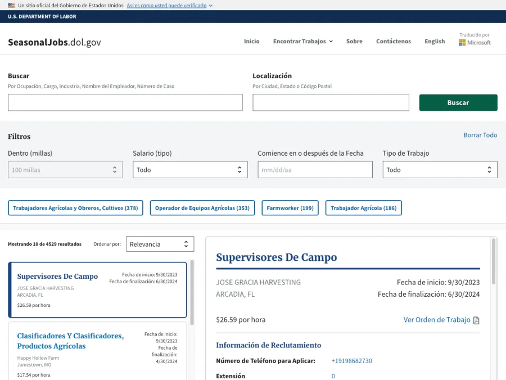The width and height of the screenshot is (506, 380).
Task: Focus the Buscar keyword search field
Action: coord(125,102)
